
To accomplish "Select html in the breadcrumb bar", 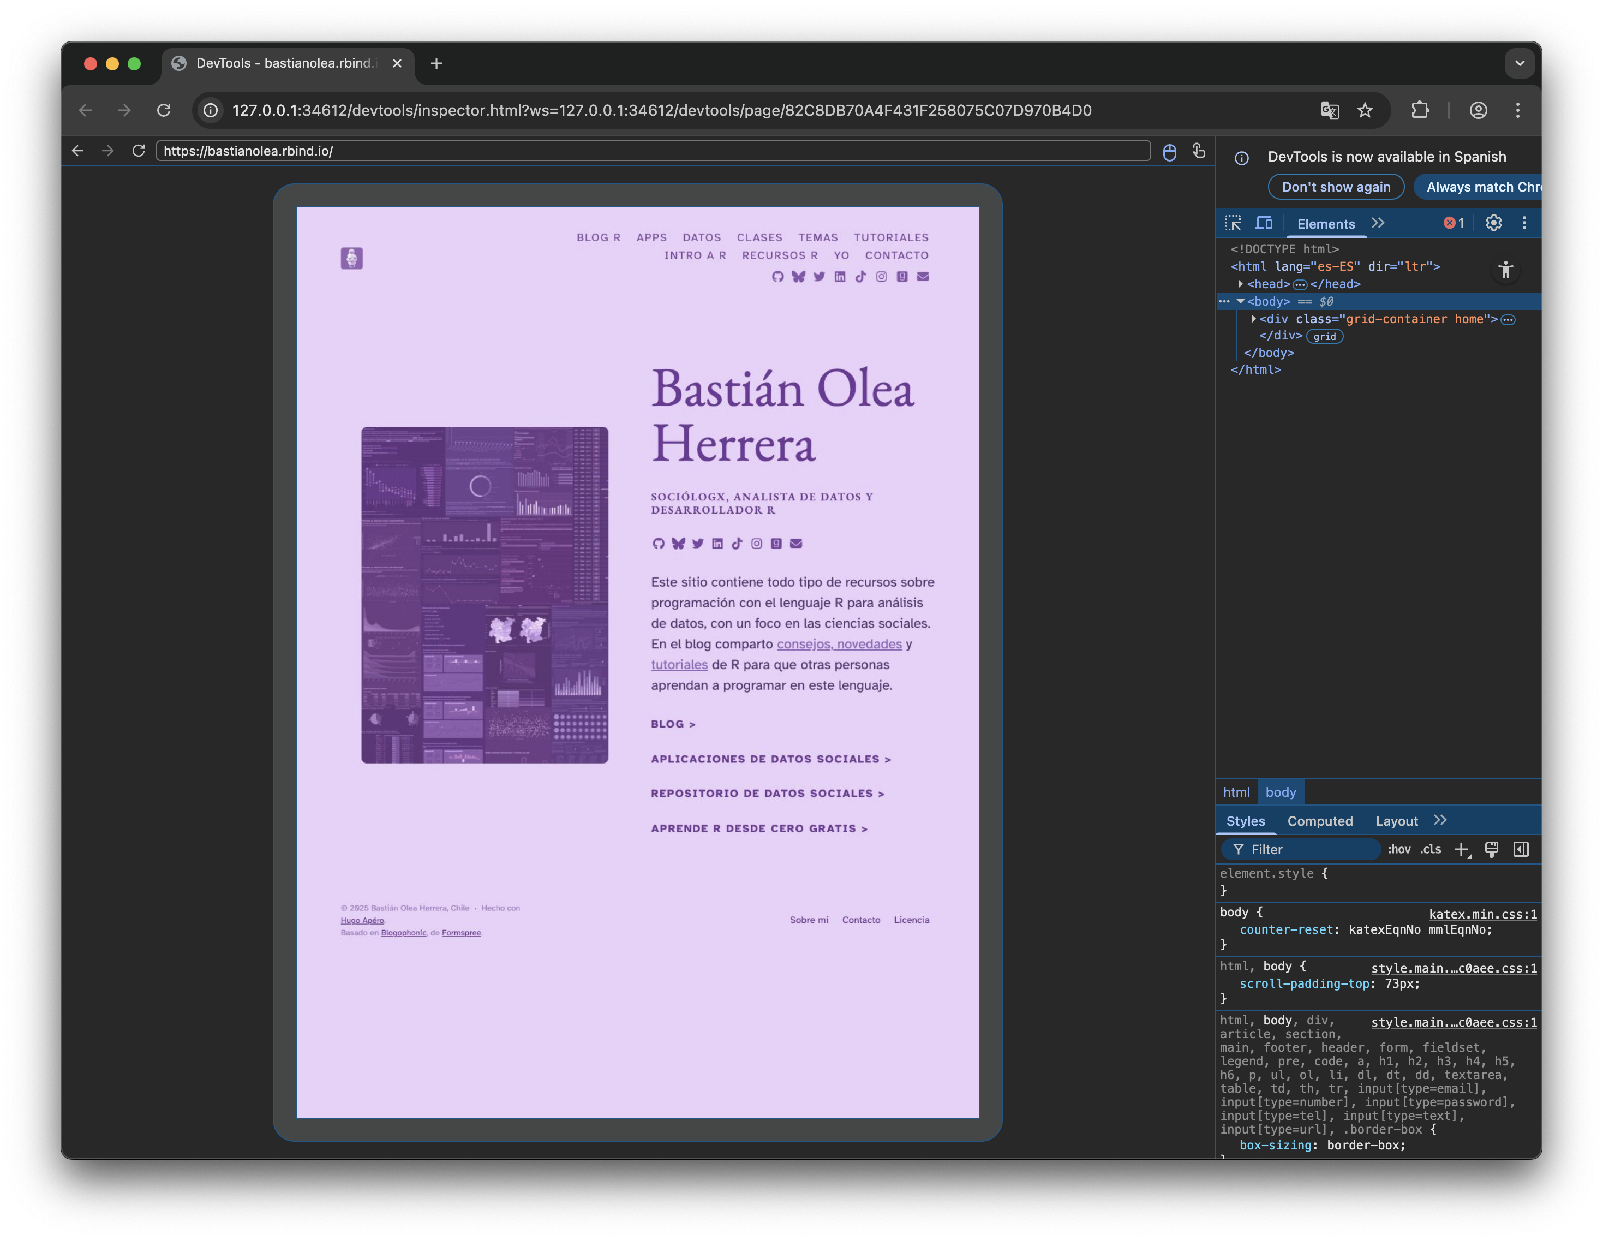I will click(x=1236, y=792).
